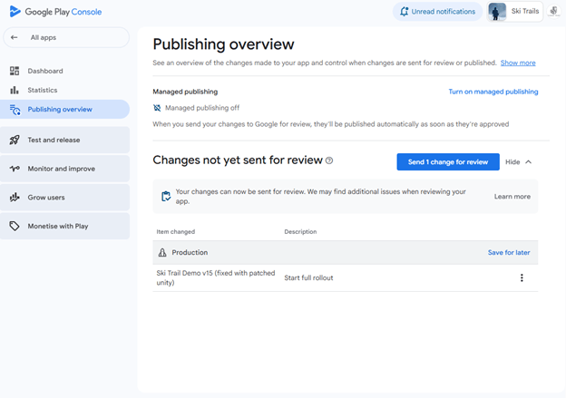
Task: Expand the Monetise with Play section
Action: (57, 226)
